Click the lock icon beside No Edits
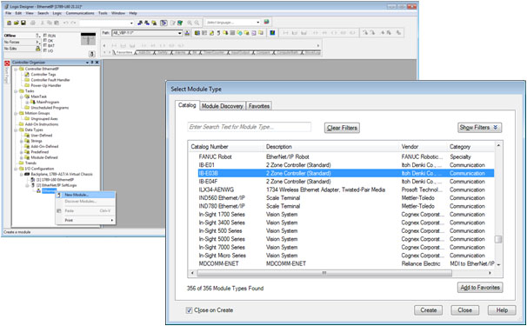Screen dimensions: 527x326 point(38,49)
